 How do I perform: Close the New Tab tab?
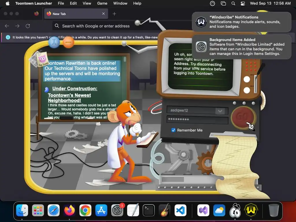coord(103,14)
